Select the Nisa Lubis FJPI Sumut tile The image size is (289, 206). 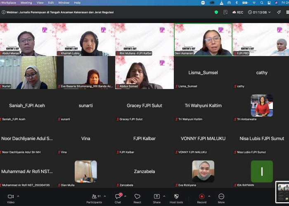[261, 138]
